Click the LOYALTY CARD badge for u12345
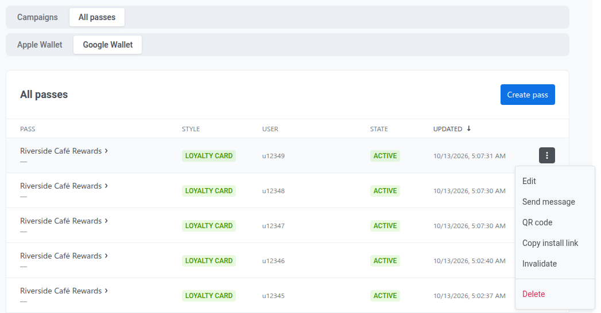This screenshot has width=601, height=313. [208, 296]
